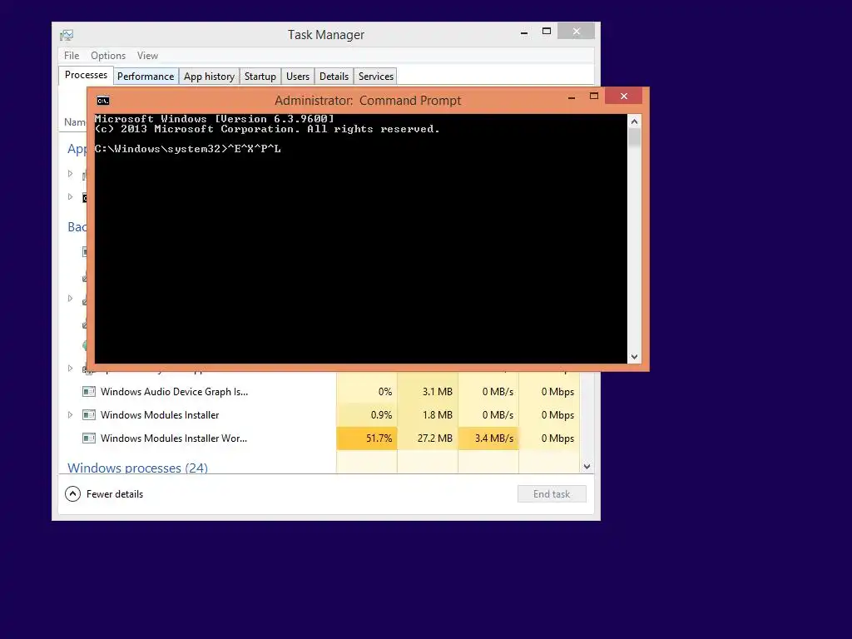Maximize the Task Manager window
The width and height of the screenshot is (852, 639).
coord(547,32)
